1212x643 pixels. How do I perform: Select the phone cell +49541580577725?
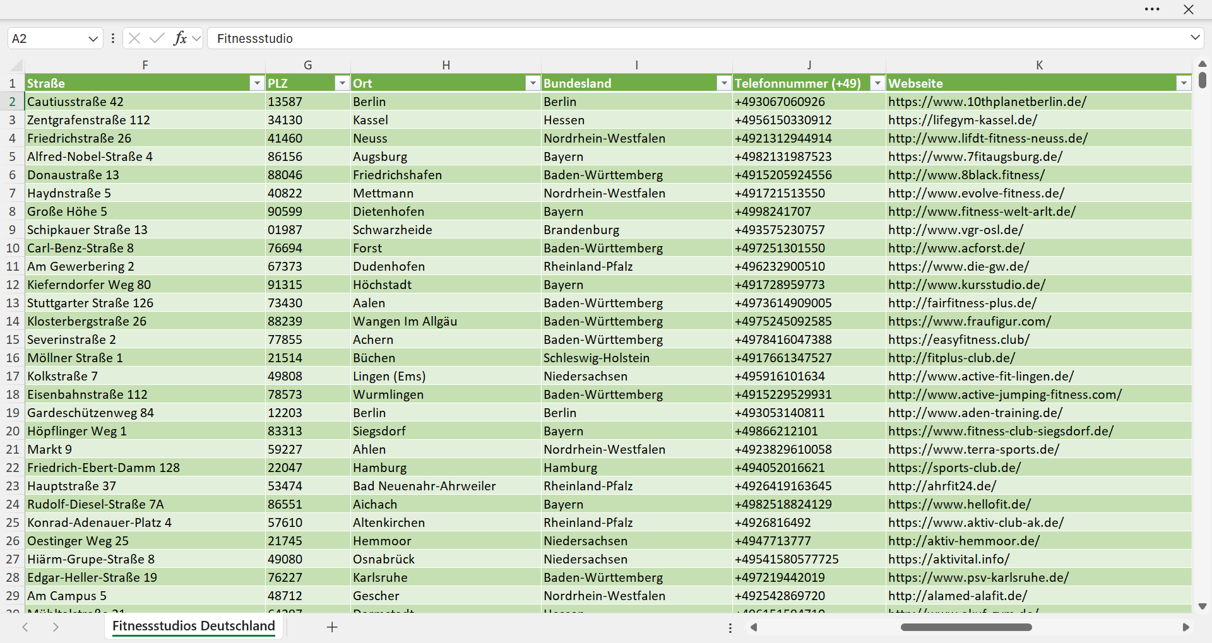809,559
